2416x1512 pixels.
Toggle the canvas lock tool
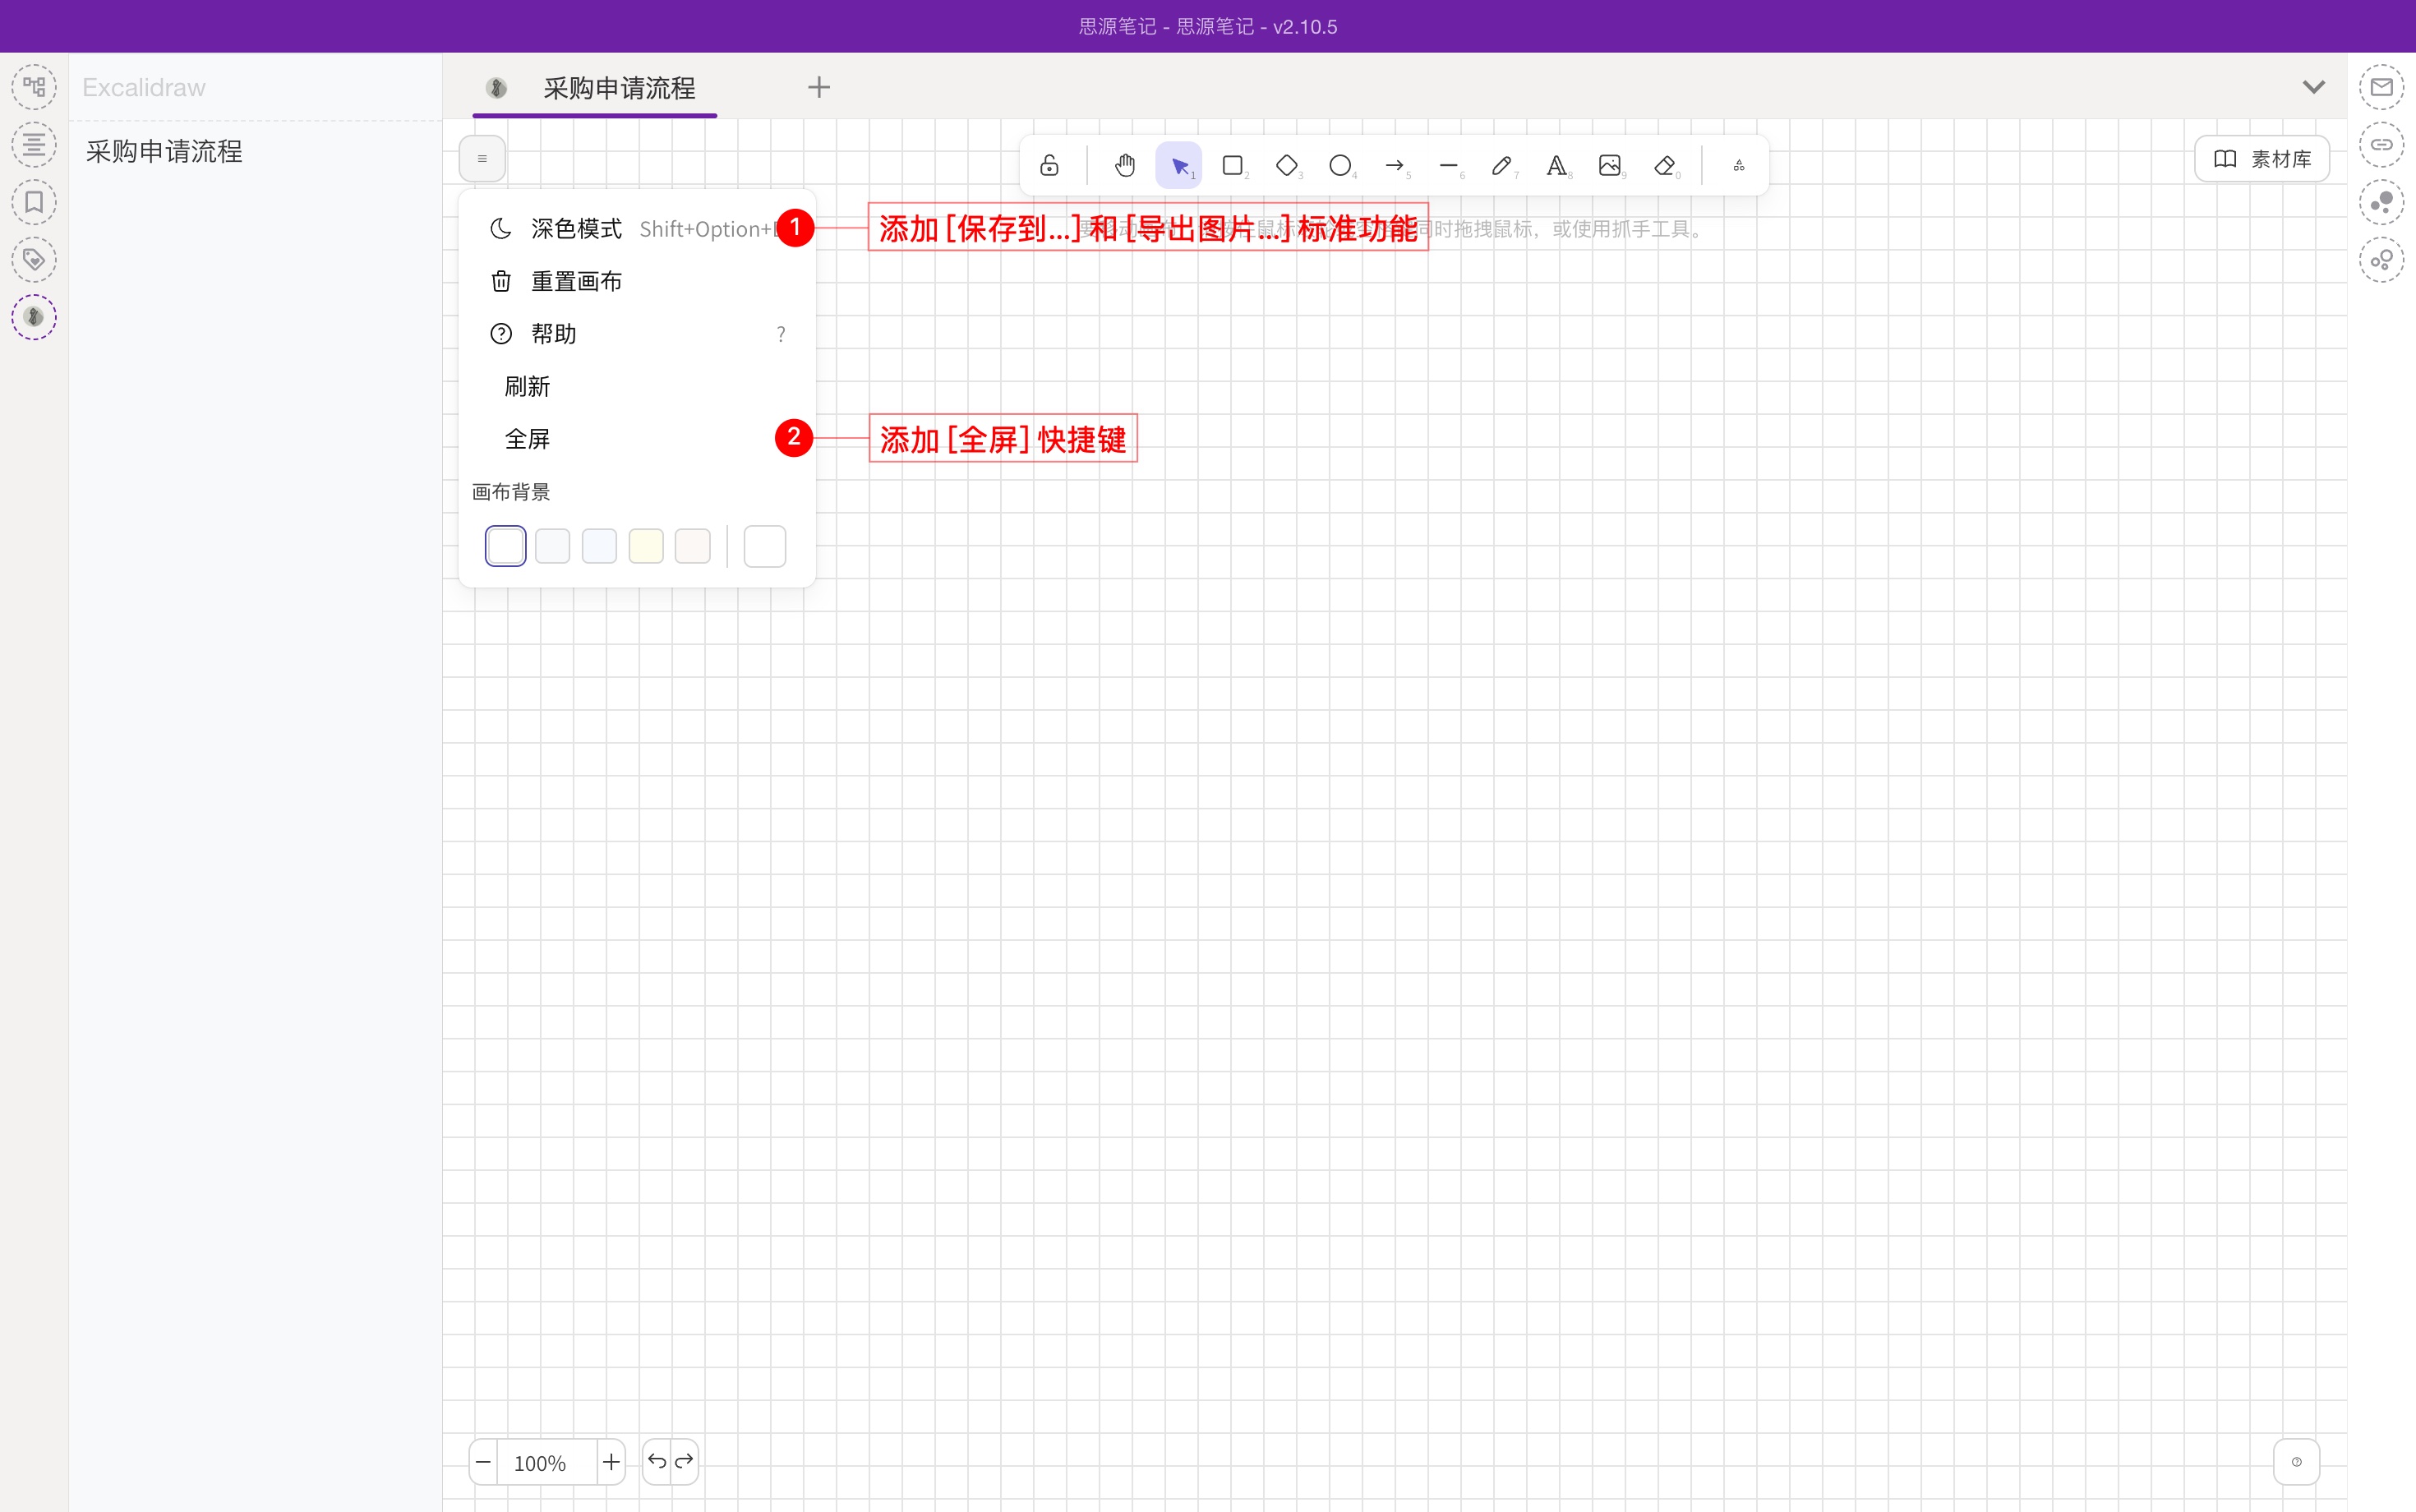[x=1049, y=165]
